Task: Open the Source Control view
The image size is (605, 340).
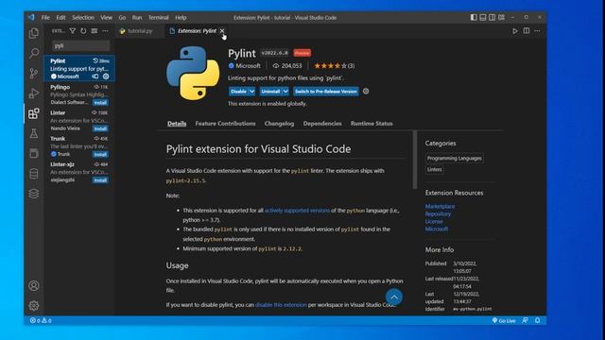Action: tap(34, 73)
